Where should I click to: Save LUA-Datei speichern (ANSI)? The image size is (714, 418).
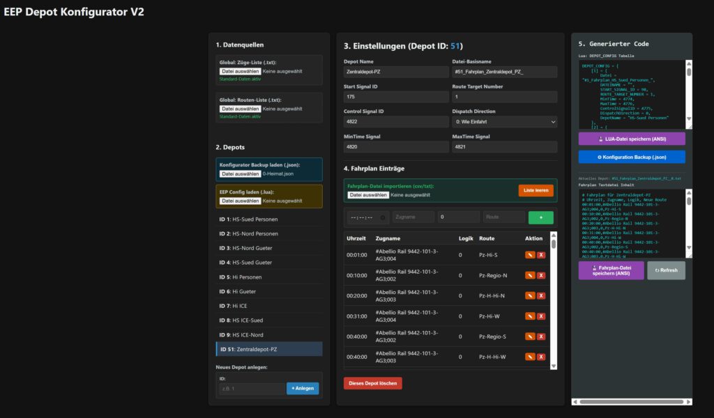tap(632, 139)
